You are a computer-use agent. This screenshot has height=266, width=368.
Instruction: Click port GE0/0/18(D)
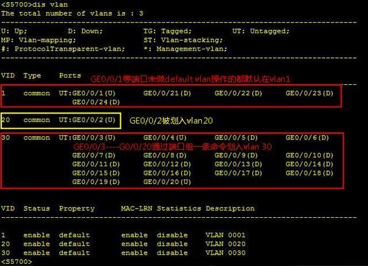[x=309, y=173]
